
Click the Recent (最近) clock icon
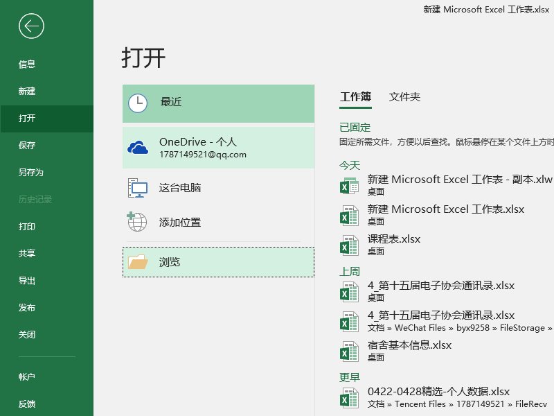pyautogui.click(x=138, y=103)
